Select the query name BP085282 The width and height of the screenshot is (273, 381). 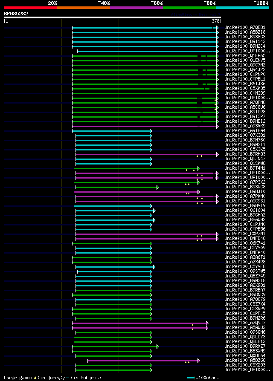tap(16, 14)
